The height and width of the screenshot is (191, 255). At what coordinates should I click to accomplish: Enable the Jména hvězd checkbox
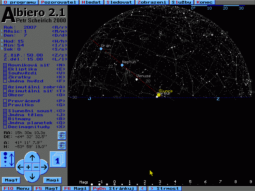(5, 81)
